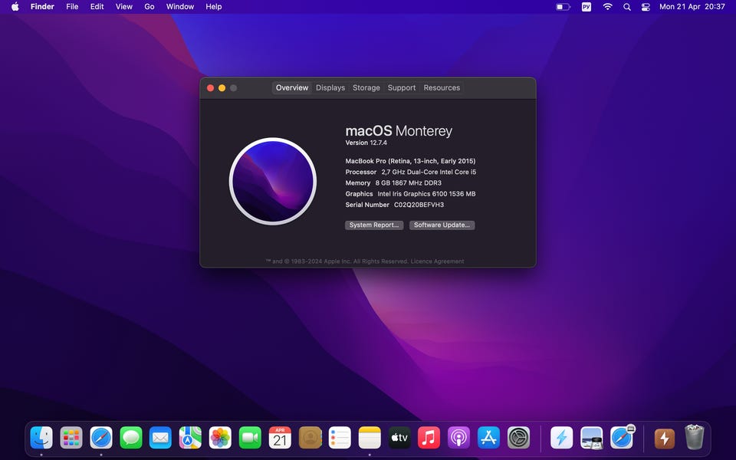This screenshot has height=460, width=736.
Task: Switch to the Resources tab
Action: 442,87
